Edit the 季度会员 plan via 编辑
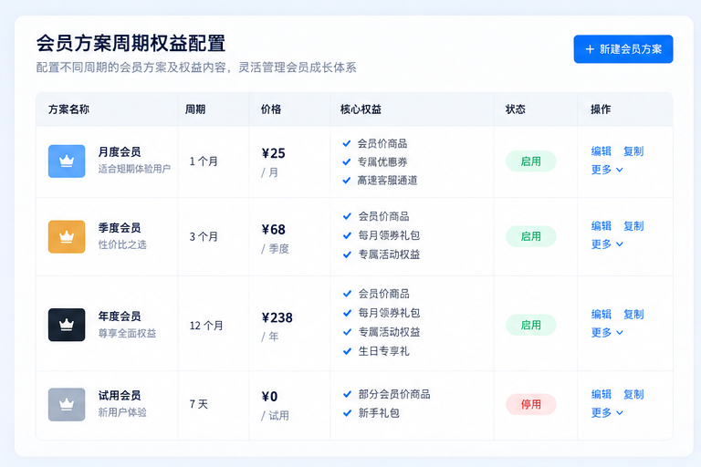 click(601, 226)
